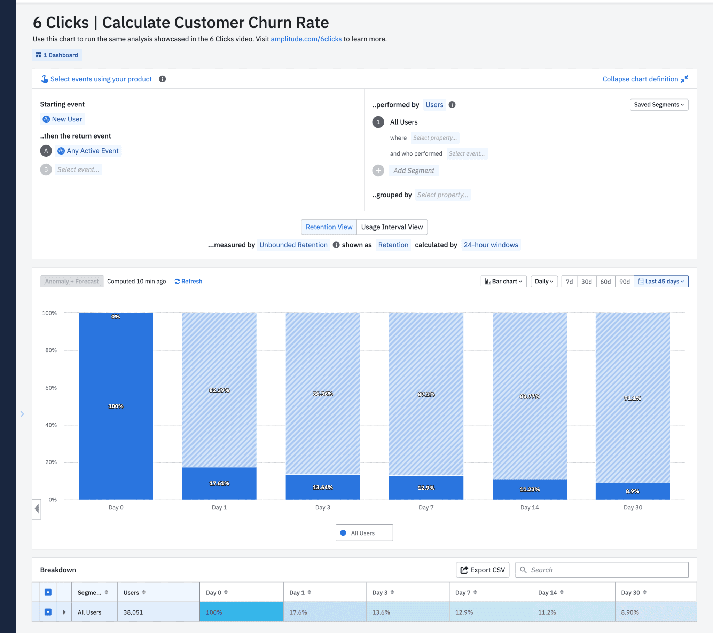
Task: Click the info icon beside "performed by Users"
Action: coord(453,105)
